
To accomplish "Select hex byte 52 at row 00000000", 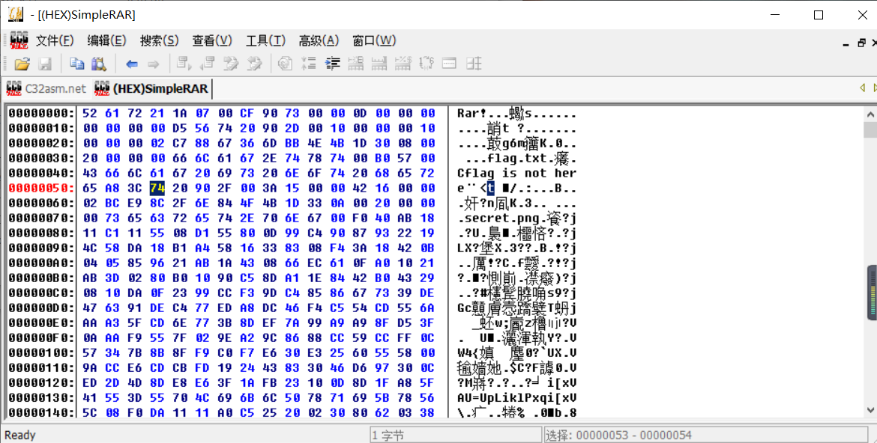I will (89, 114).
